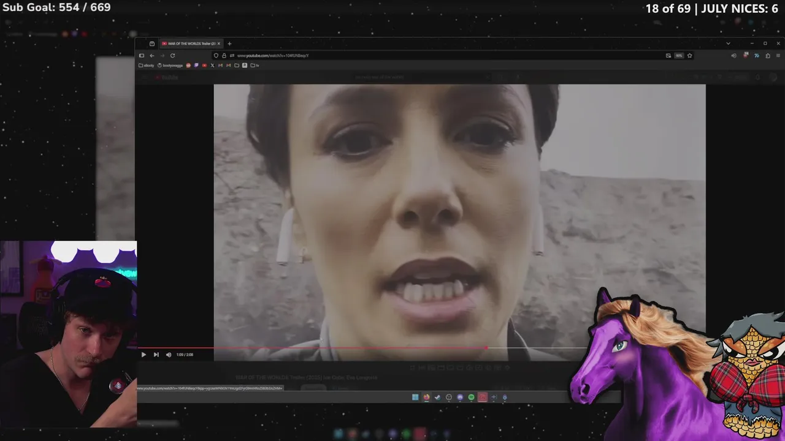
Task: Open the extensions puzzle piece menu
Action: coord(768,56)
